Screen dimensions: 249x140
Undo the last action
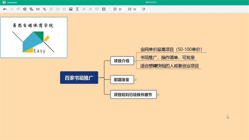coord(5,9)
